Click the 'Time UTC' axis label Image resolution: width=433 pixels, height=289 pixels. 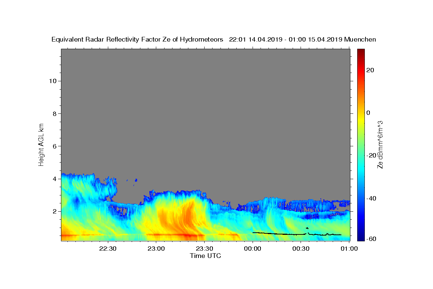tap(205, 256)
